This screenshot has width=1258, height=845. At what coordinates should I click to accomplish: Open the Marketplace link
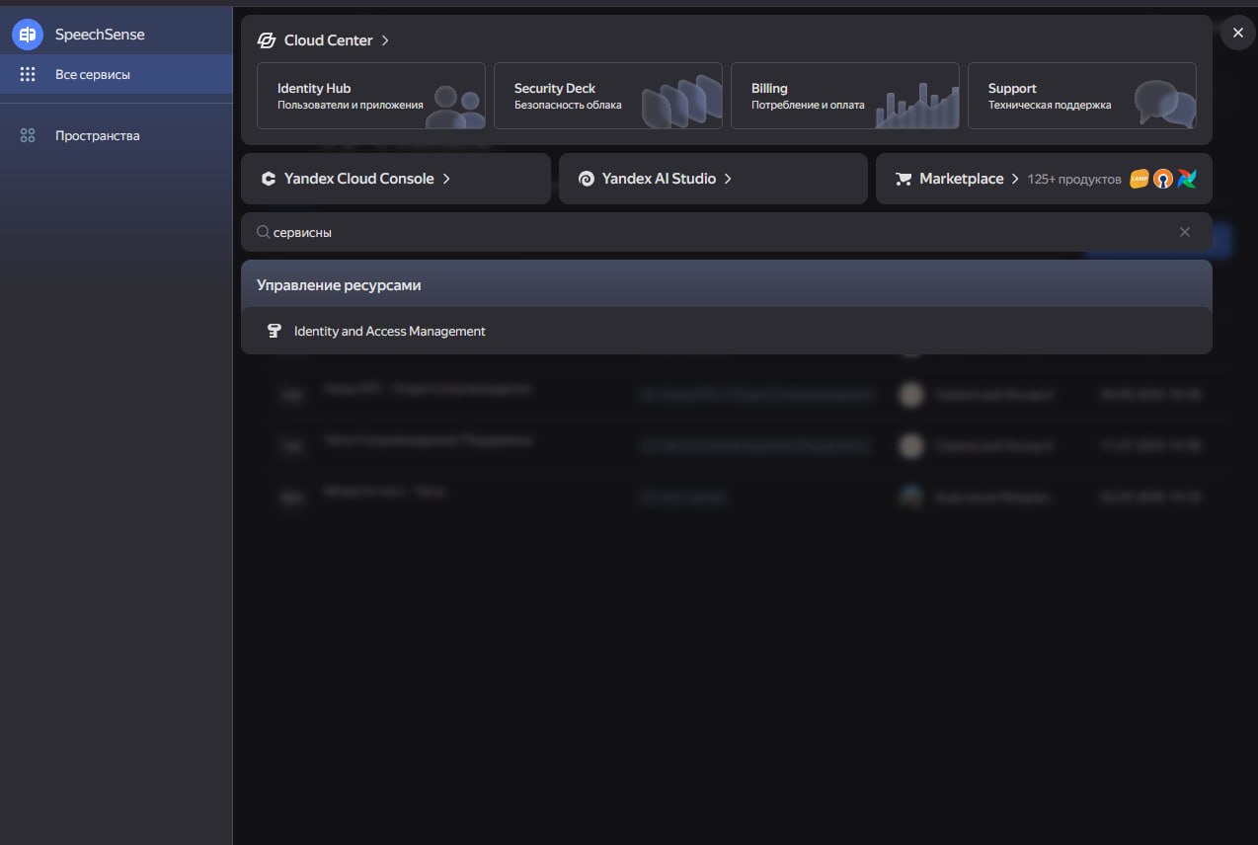coord(1044,179)
